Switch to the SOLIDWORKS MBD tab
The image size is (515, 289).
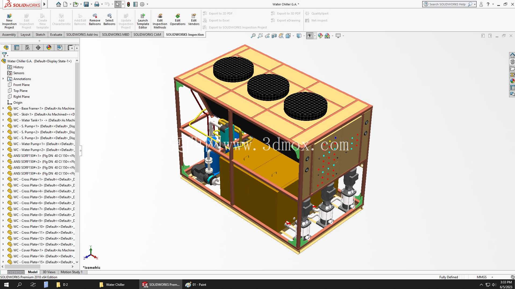116,35
